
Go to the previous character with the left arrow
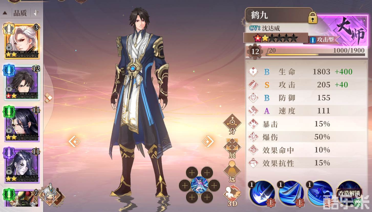[75, 141]
